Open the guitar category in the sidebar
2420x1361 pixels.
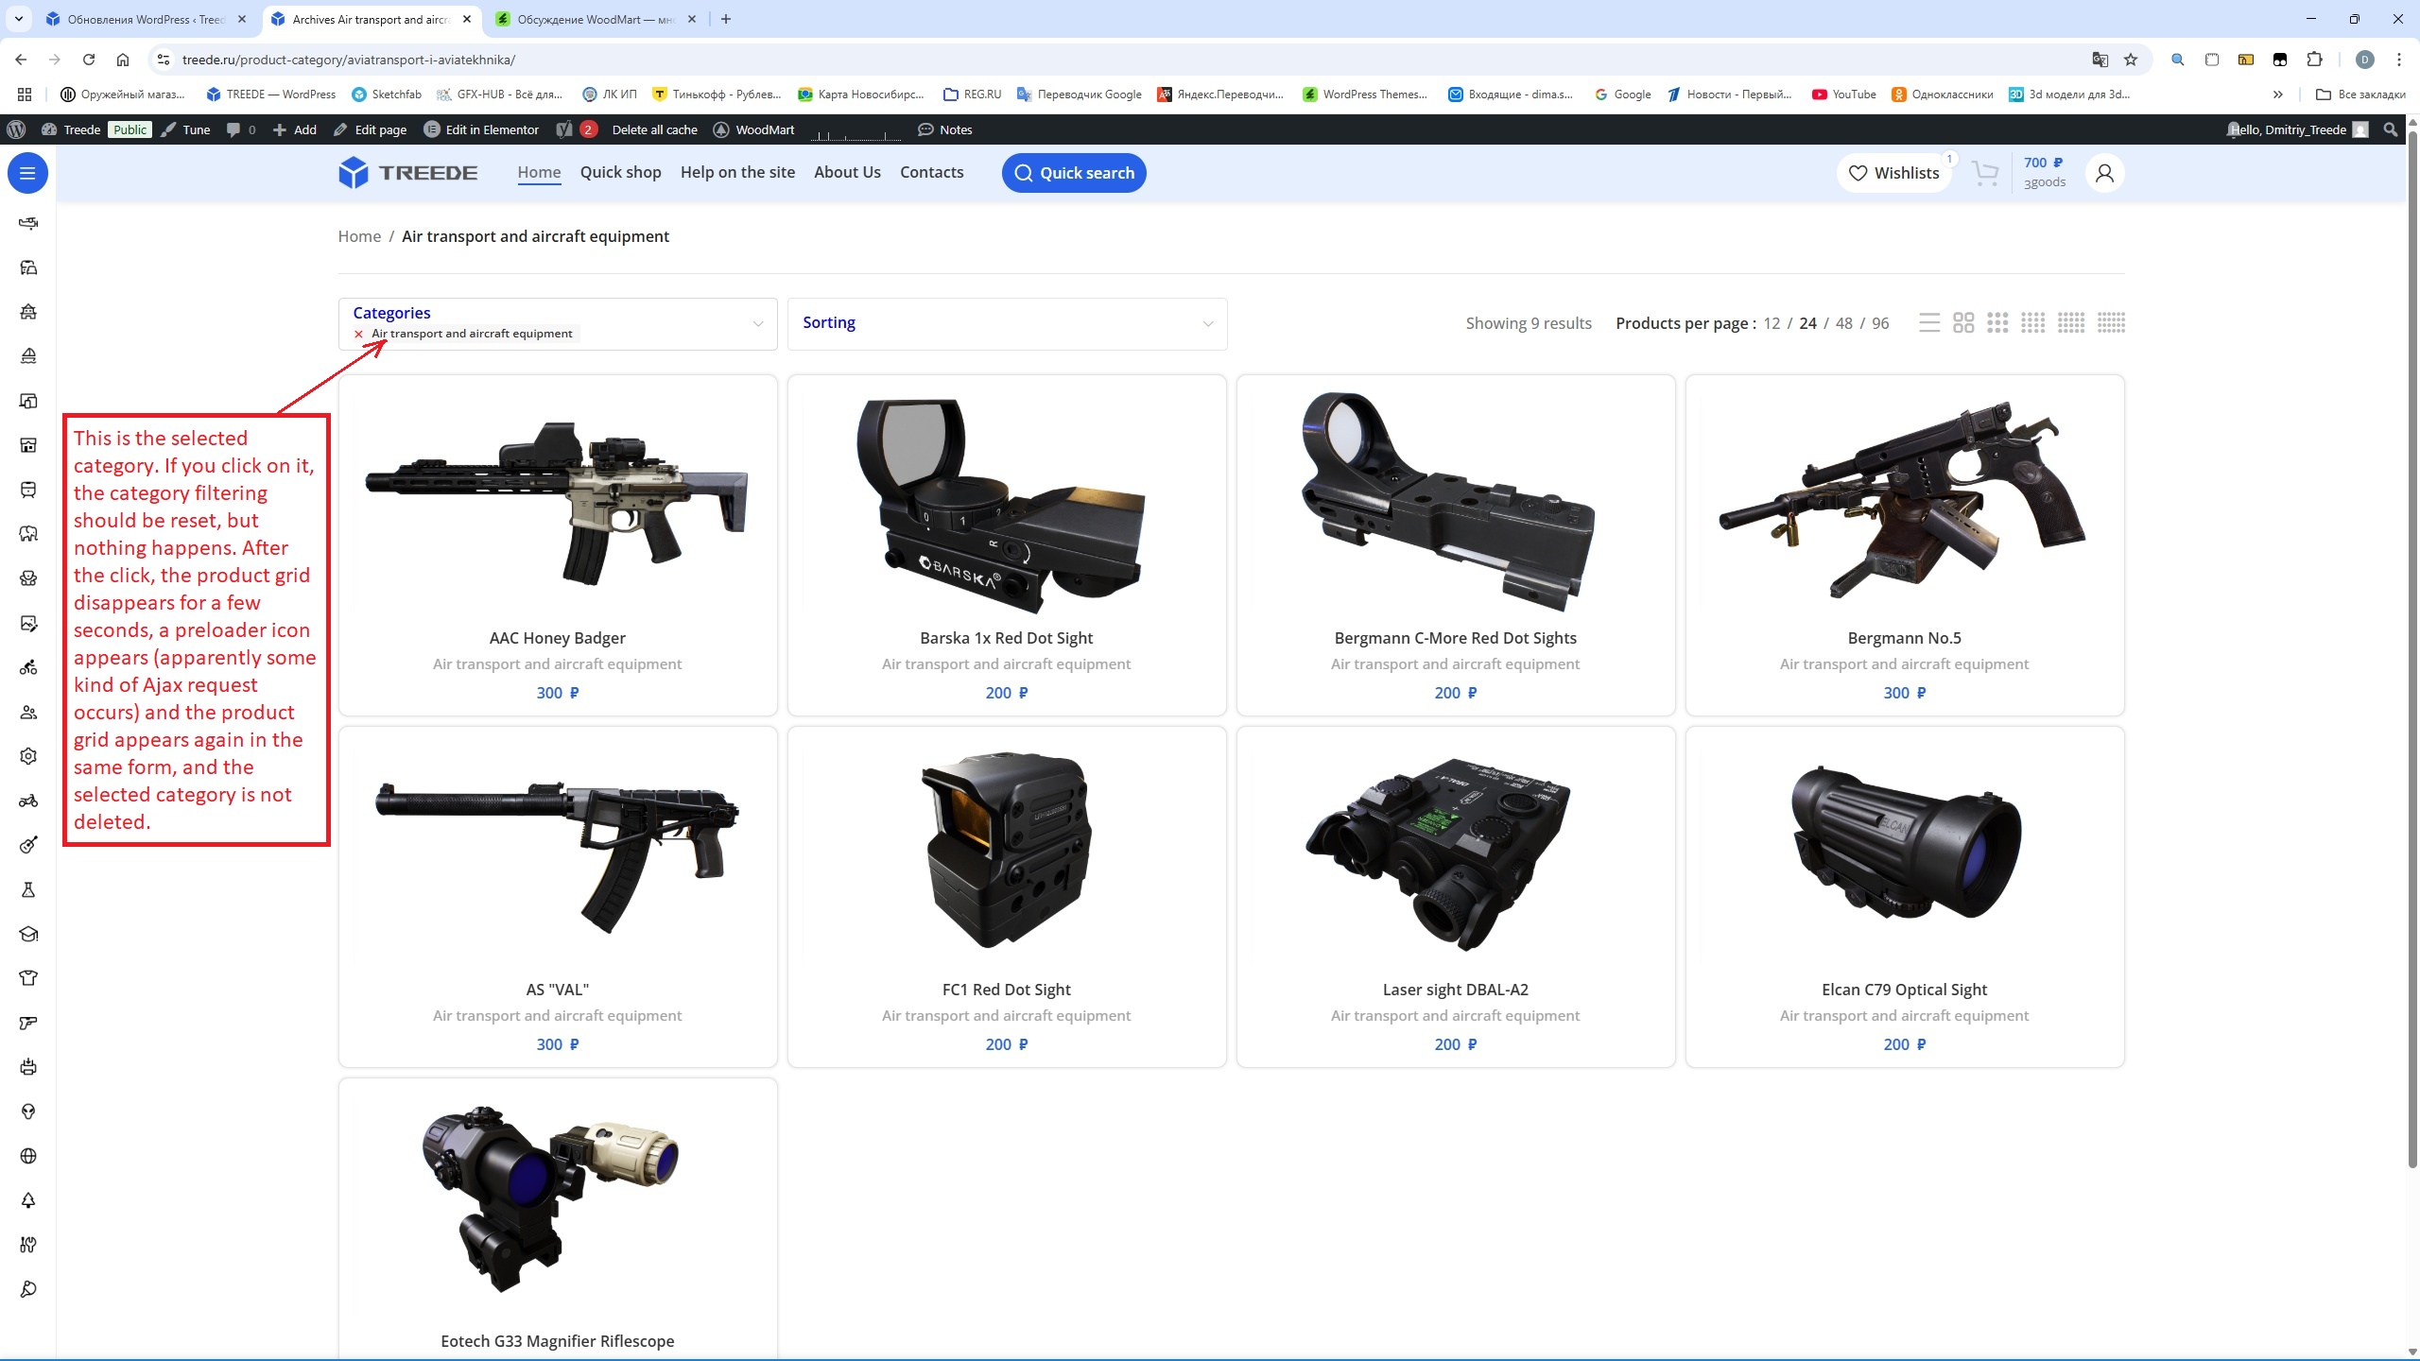click(28, 845)
